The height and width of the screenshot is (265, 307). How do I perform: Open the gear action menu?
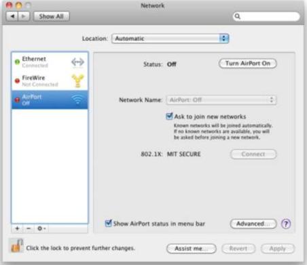point(41,228)
